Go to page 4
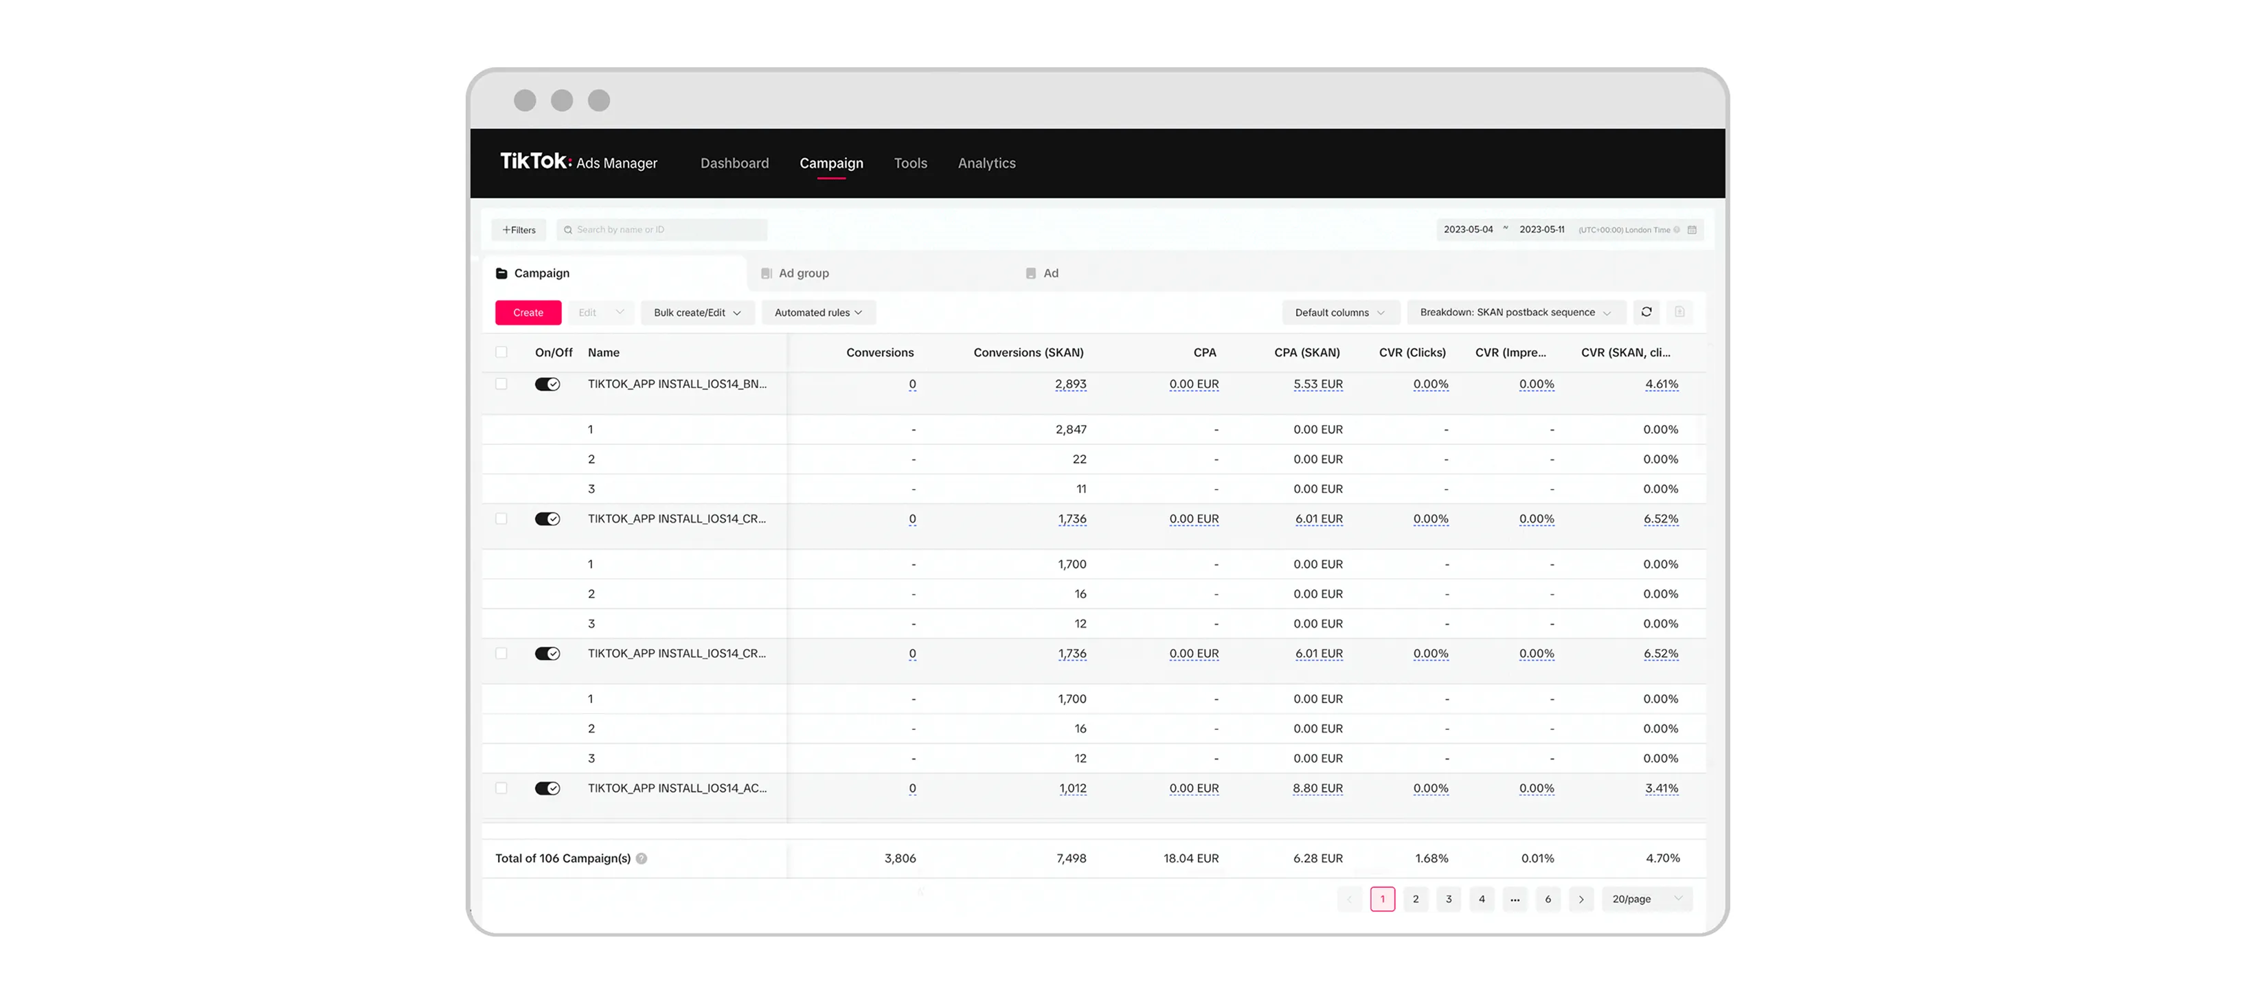The width and height of the screenshot is (2253, 1008). (x=1482, y=899)
